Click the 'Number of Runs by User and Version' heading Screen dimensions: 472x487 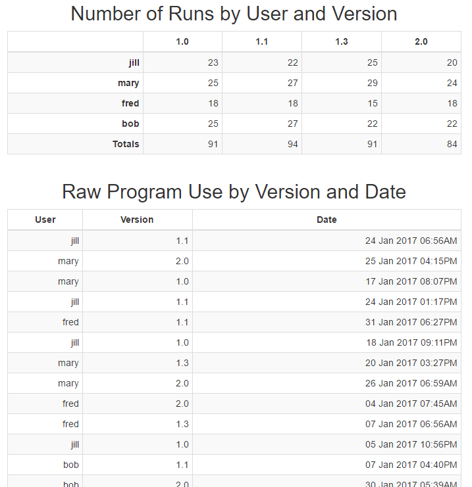[x=234, y=14]
